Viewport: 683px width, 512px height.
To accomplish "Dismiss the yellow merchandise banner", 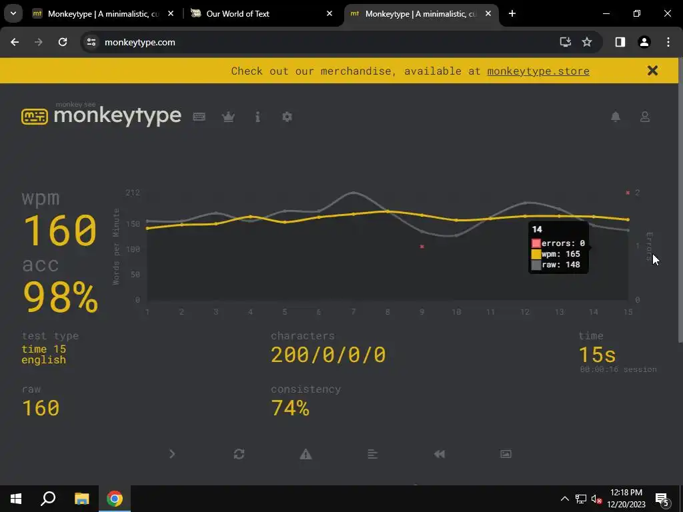I will coord(652,71).
